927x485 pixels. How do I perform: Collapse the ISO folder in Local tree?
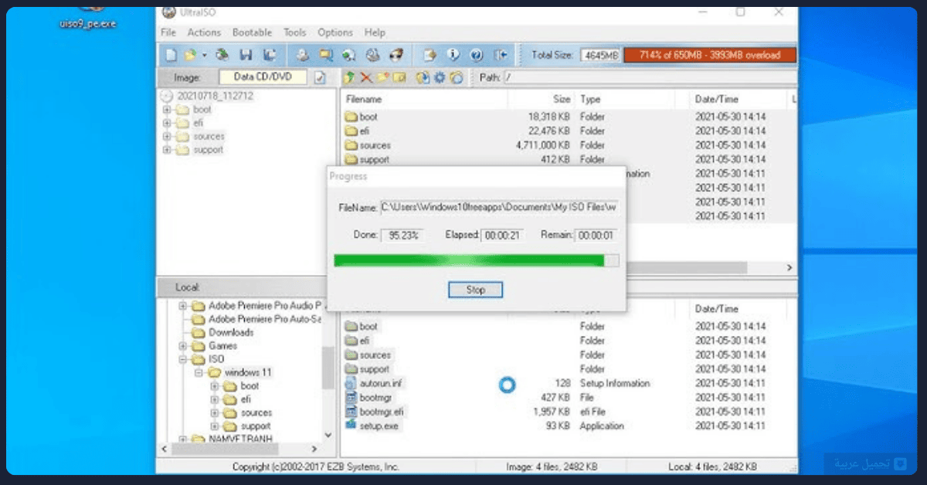183,359
